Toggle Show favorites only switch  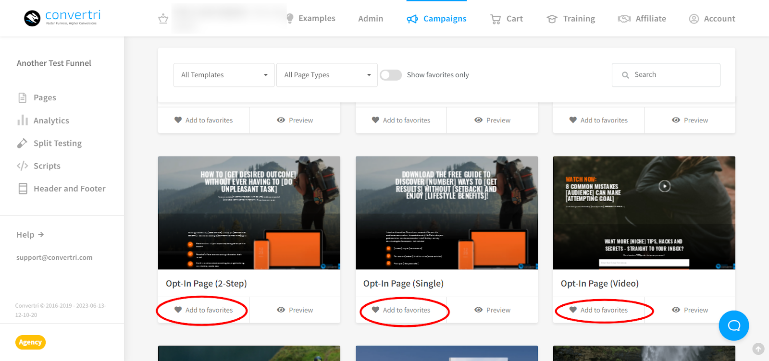click(x=391, y=75)
